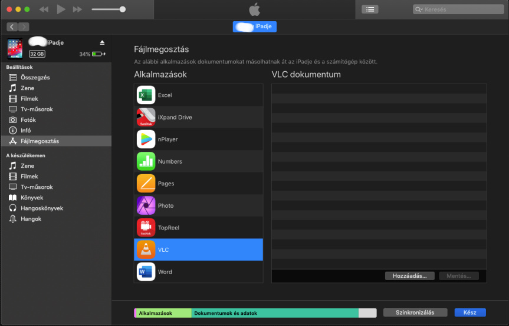509x326 pixels.
Task: Click the TopReel row label
Action: [x=169, y=228]
